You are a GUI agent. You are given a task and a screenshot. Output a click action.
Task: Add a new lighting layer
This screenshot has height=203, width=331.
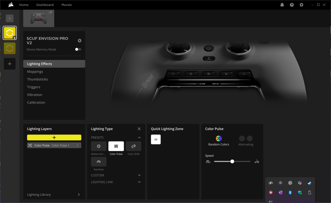tap(54, 138)
